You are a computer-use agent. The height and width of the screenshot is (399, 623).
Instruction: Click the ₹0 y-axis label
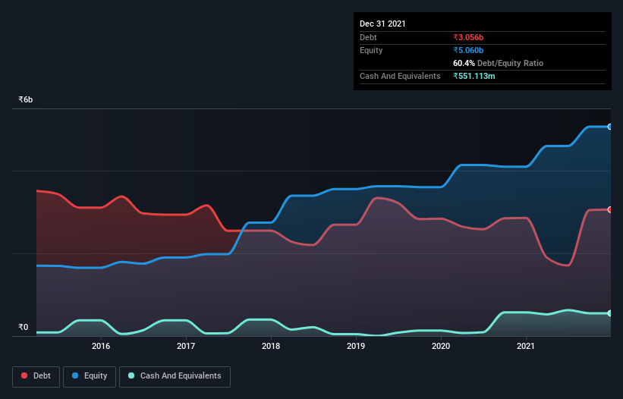(24, 327)
